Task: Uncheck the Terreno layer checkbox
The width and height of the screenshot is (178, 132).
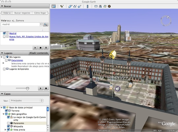Action: pos(6,111)
